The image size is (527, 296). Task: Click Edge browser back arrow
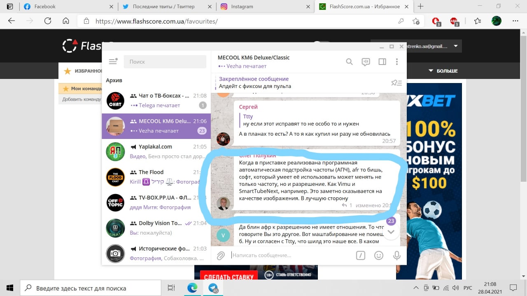coord(12,21)
